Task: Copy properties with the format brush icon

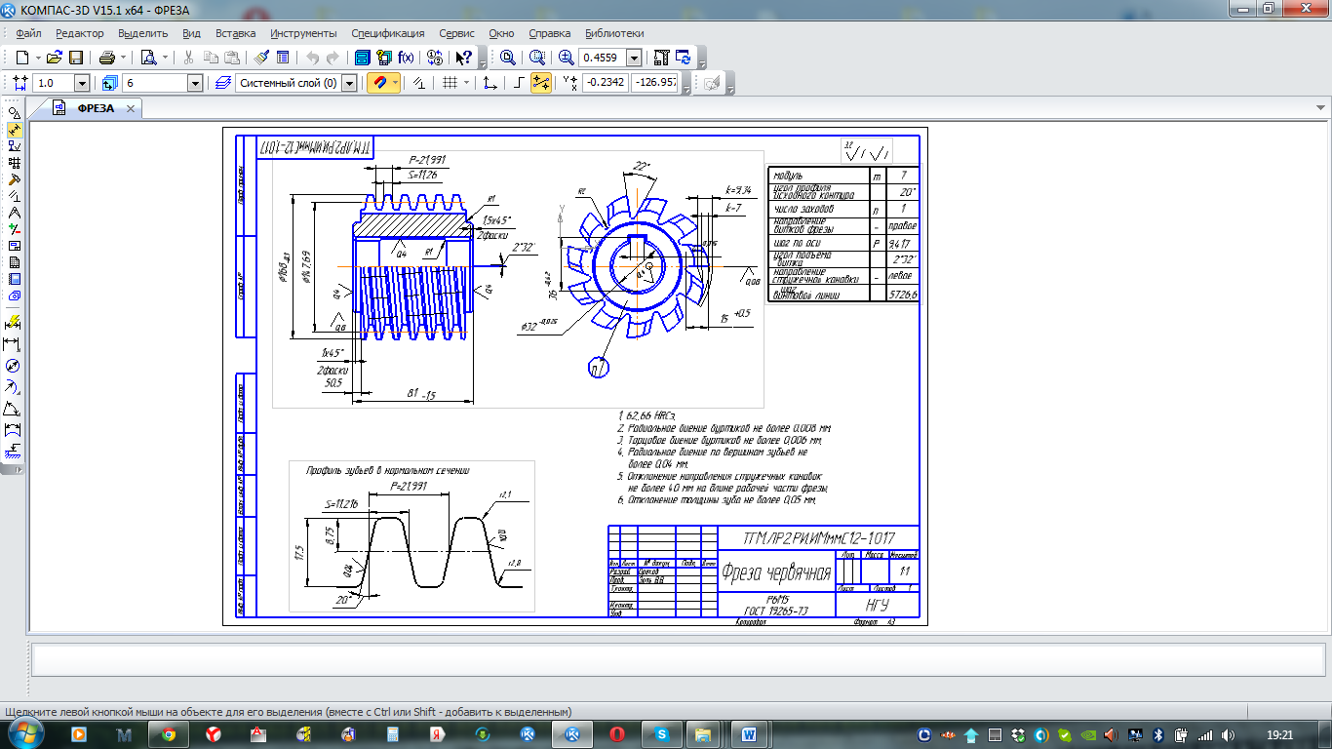Action: click(x=261, y=58)
